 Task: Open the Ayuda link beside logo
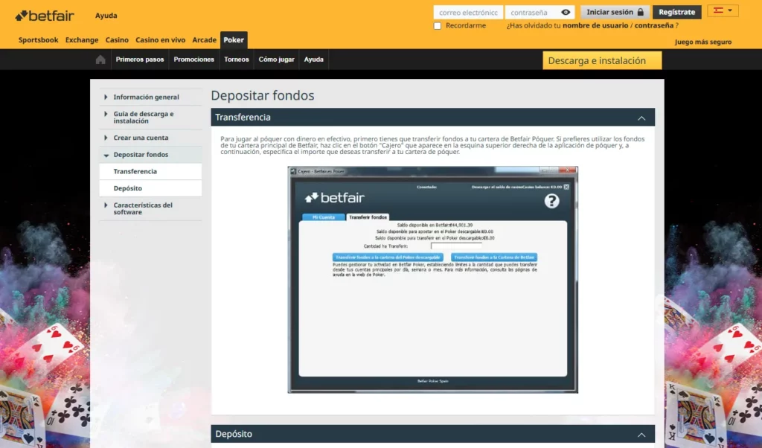(x=106, y=16)
